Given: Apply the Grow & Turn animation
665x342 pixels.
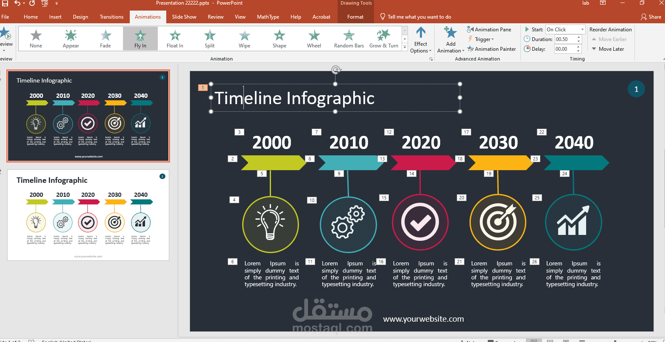Looking at the screenshot, I should [384, 39].
